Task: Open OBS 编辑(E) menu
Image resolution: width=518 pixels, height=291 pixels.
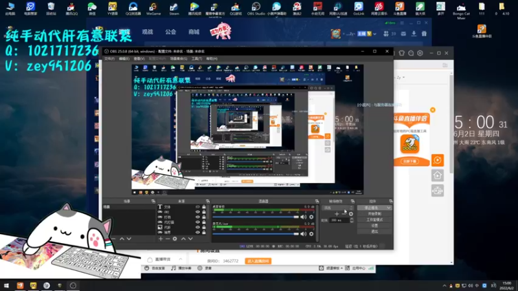Action: 124,59
